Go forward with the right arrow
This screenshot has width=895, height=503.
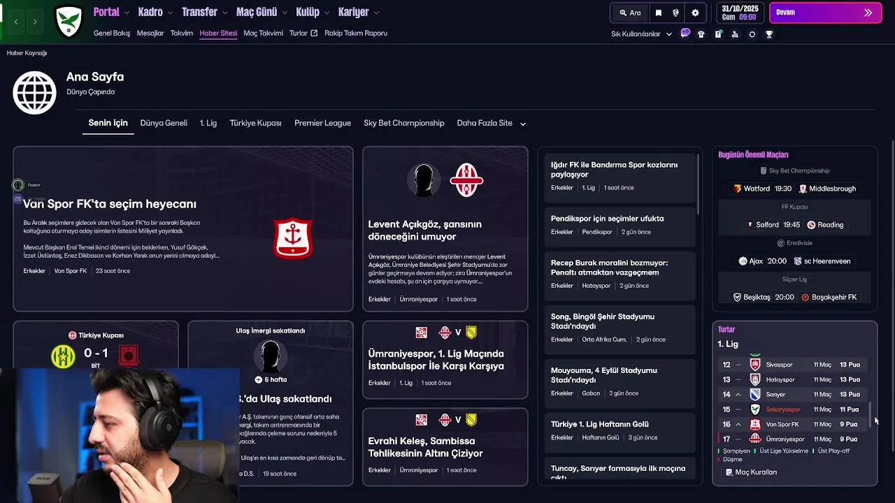click(35, 22)
